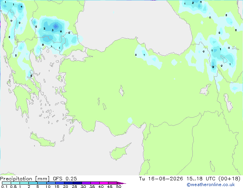Click the legend label "0.5"
The height and width of the screenshot is (188, 243).
pyautogui.click(x=13, y=186)
